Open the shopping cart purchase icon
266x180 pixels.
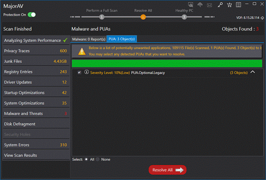click(230, 5)
